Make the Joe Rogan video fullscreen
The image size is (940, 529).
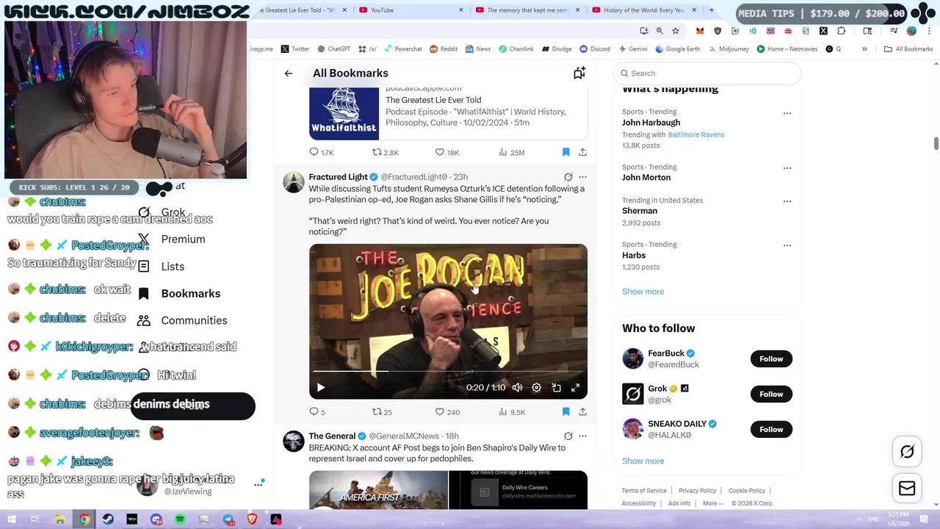(x=575, y=387)
